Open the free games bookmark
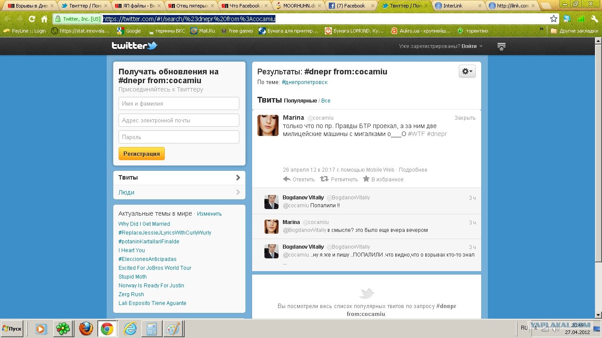Image resolution: width=602 pixels, height=338 pixels. [x=237, y=31]
